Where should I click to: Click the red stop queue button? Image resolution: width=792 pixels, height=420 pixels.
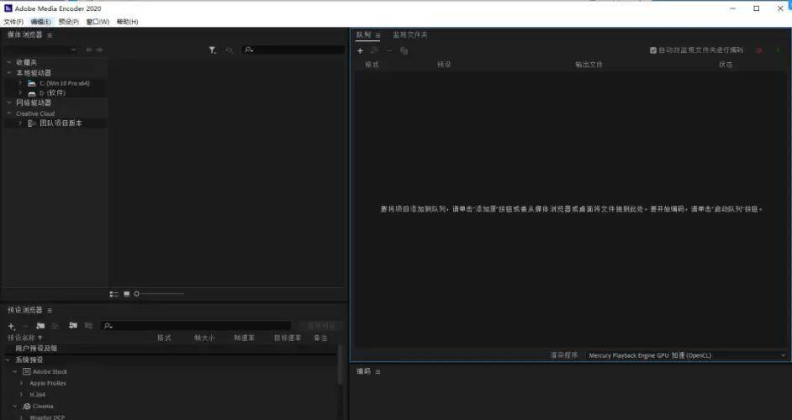tap(759, 50)
